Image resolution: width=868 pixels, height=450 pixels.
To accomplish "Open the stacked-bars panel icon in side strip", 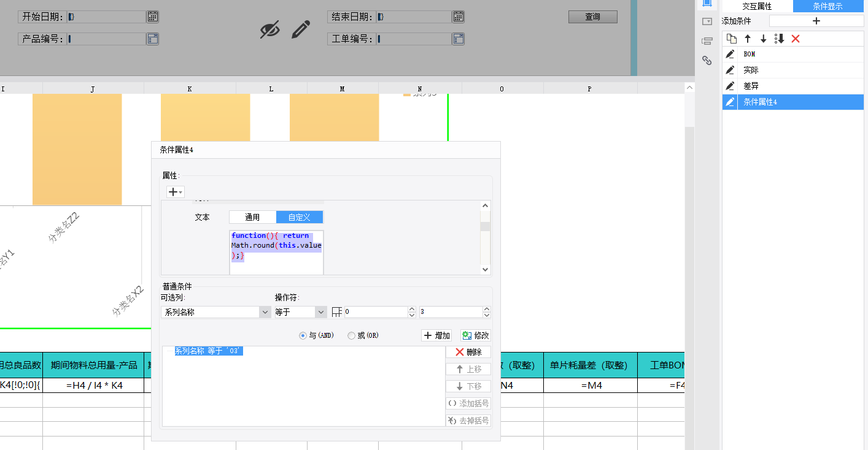I will (x=707, y=41).
